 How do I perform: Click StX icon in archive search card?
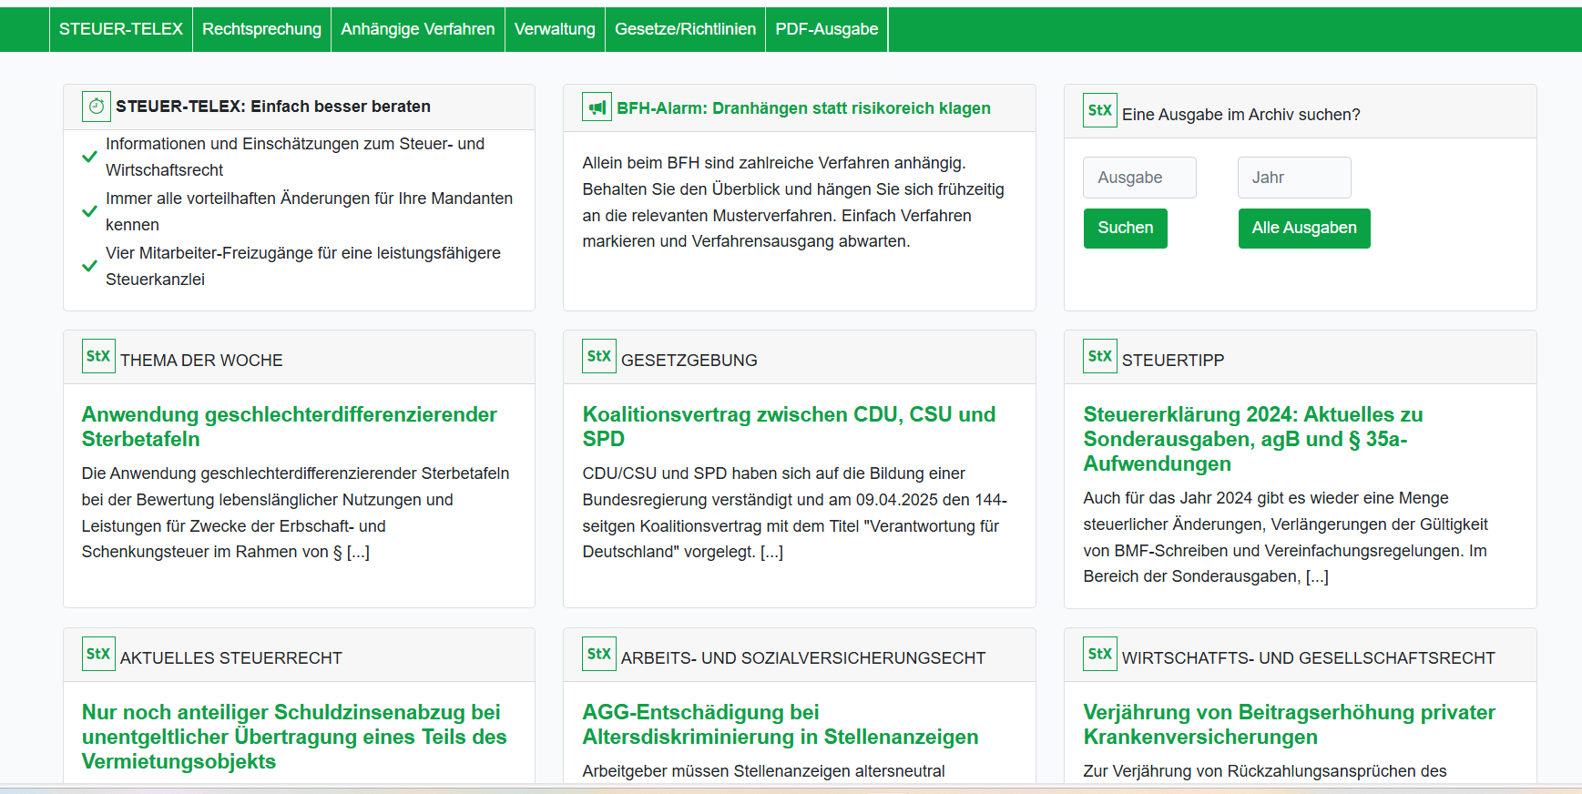coord(1100,110)
